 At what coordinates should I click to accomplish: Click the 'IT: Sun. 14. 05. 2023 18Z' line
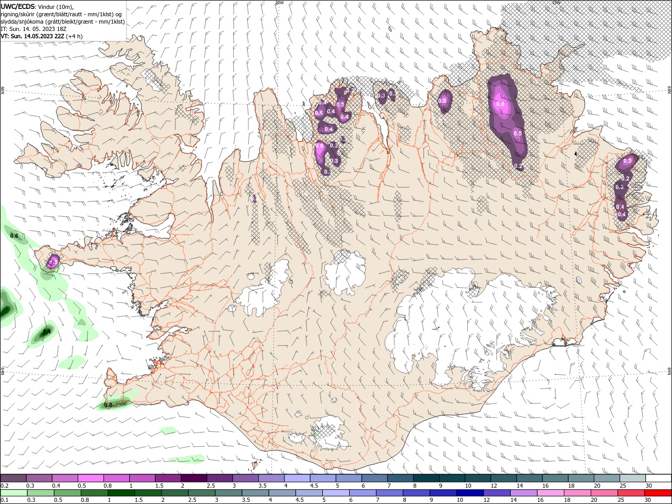click(34, 29)
